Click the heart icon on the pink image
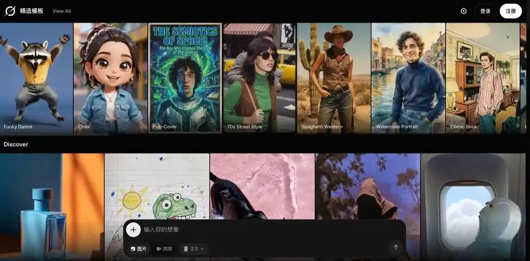530x261 pixels. pyautogui.click(x=304, y=164)
